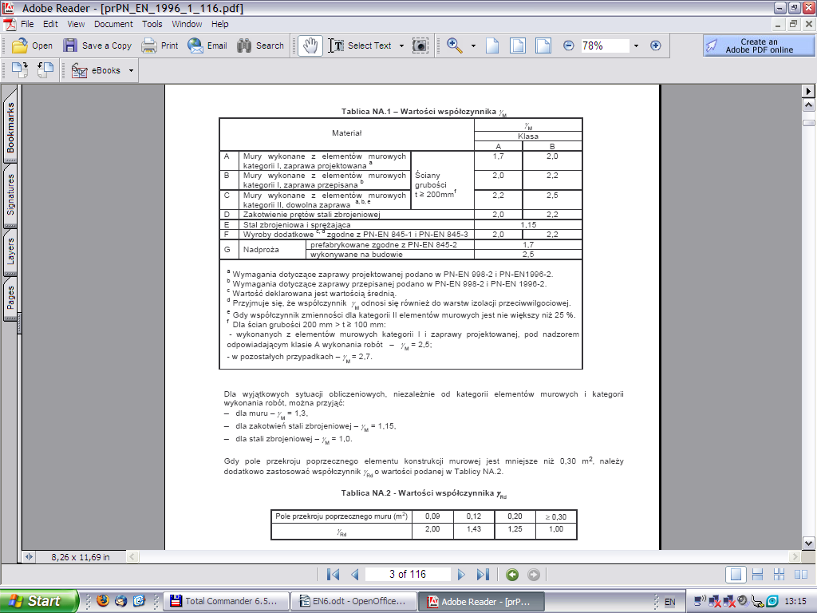Rotate page counterclockwise icon
The width and height of the screenshot is (817, 613).
tap(45, 70)
